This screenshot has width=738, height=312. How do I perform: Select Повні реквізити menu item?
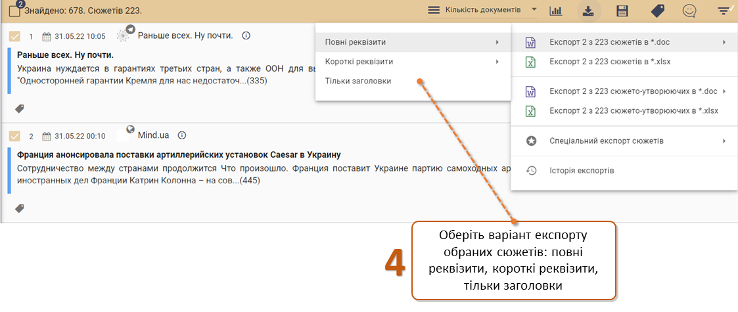tap(413, 42)
